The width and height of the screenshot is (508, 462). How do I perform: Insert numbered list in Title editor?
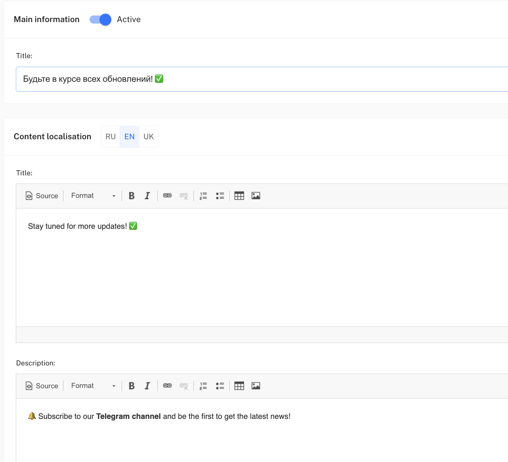tap(203, 196)
